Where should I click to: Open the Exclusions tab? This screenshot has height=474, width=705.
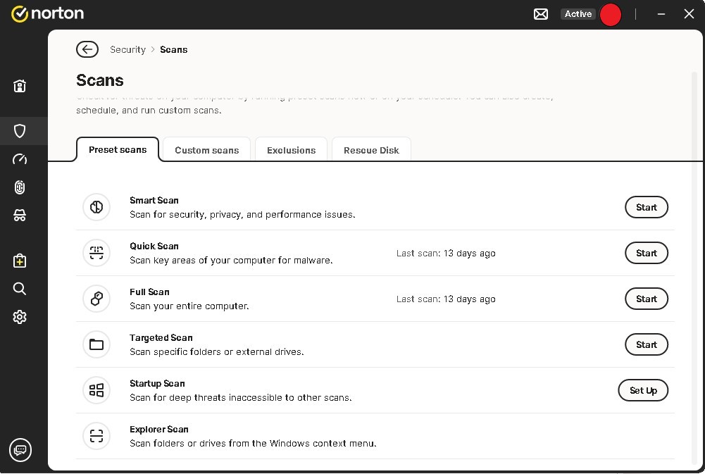(291, 150)
